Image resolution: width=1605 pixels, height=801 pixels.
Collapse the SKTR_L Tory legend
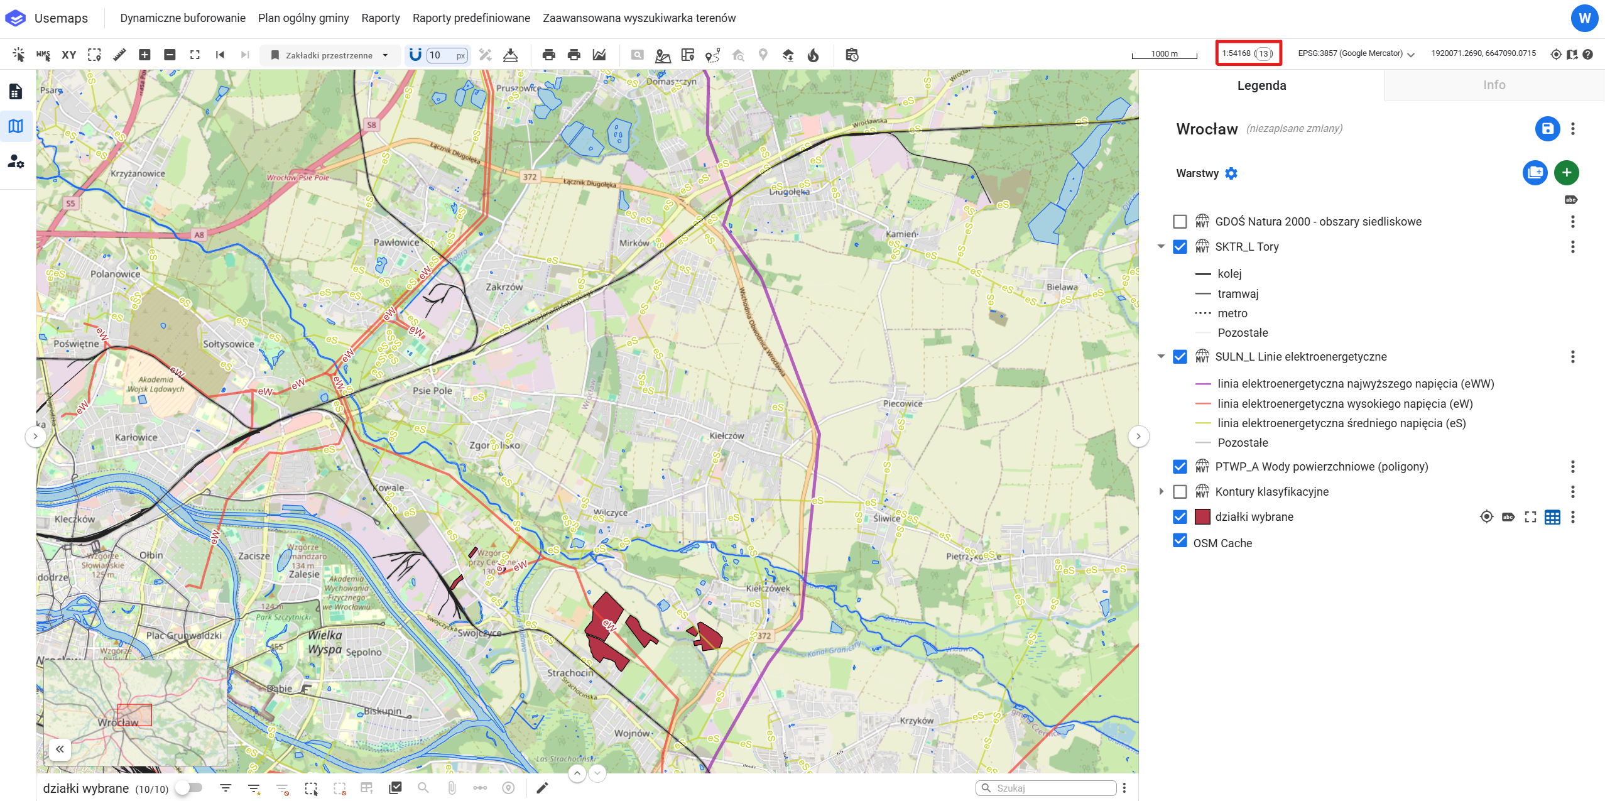coord(1161,247)
